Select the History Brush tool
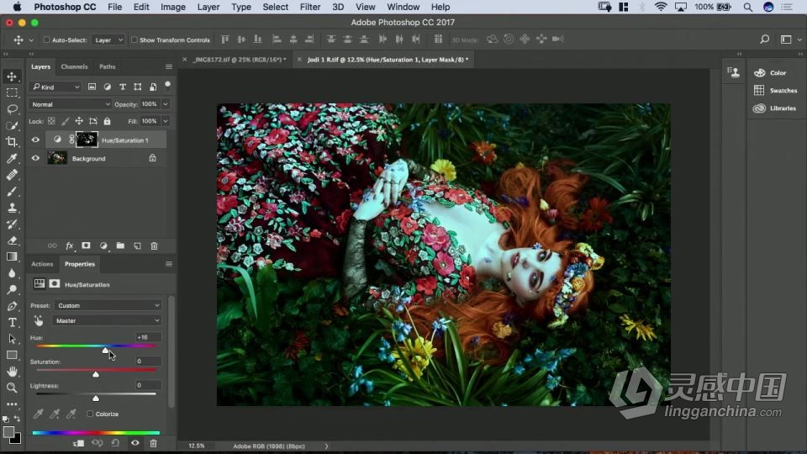Viewport: 807px width, 454px height. point(12,224)
